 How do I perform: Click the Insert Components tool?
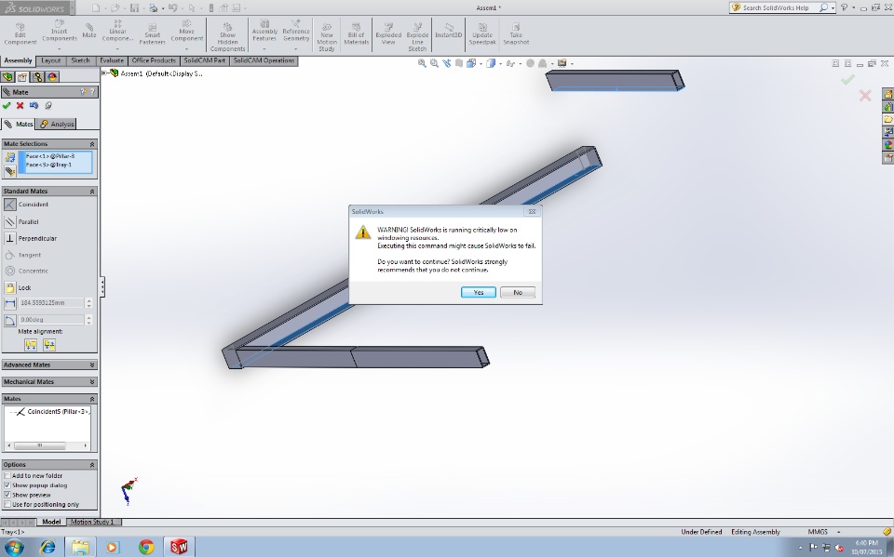click(60, 32)
